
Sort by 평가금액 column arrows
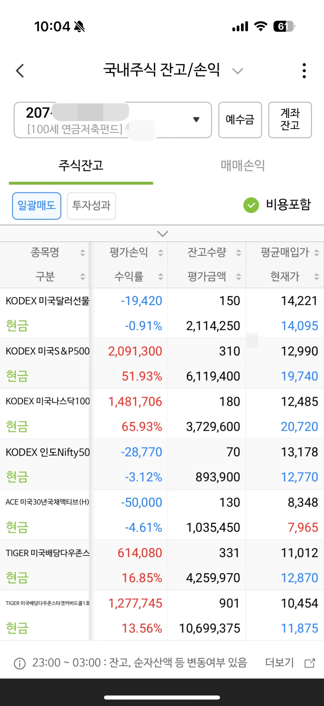239,277
